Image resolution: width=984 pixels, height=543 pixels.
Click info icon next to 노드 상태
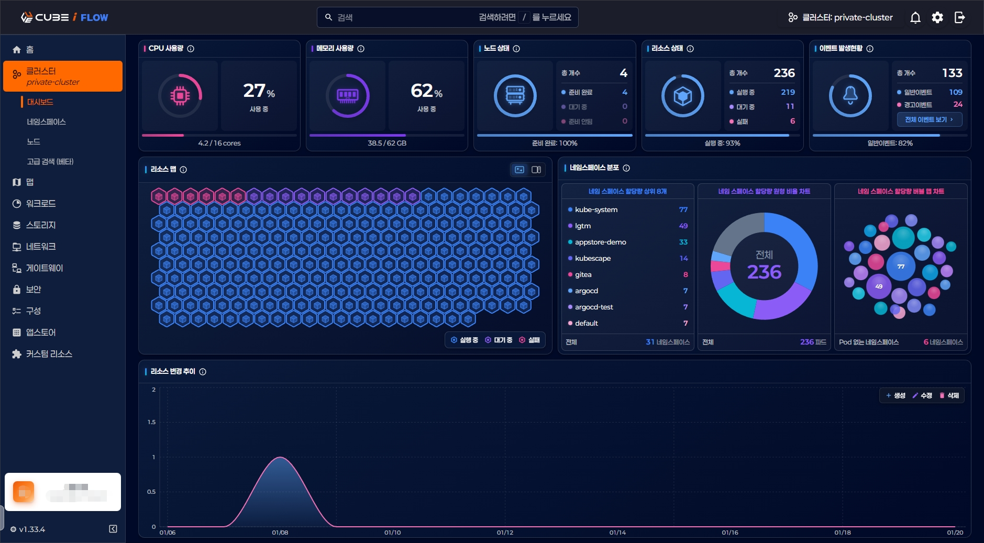(516, 49)
